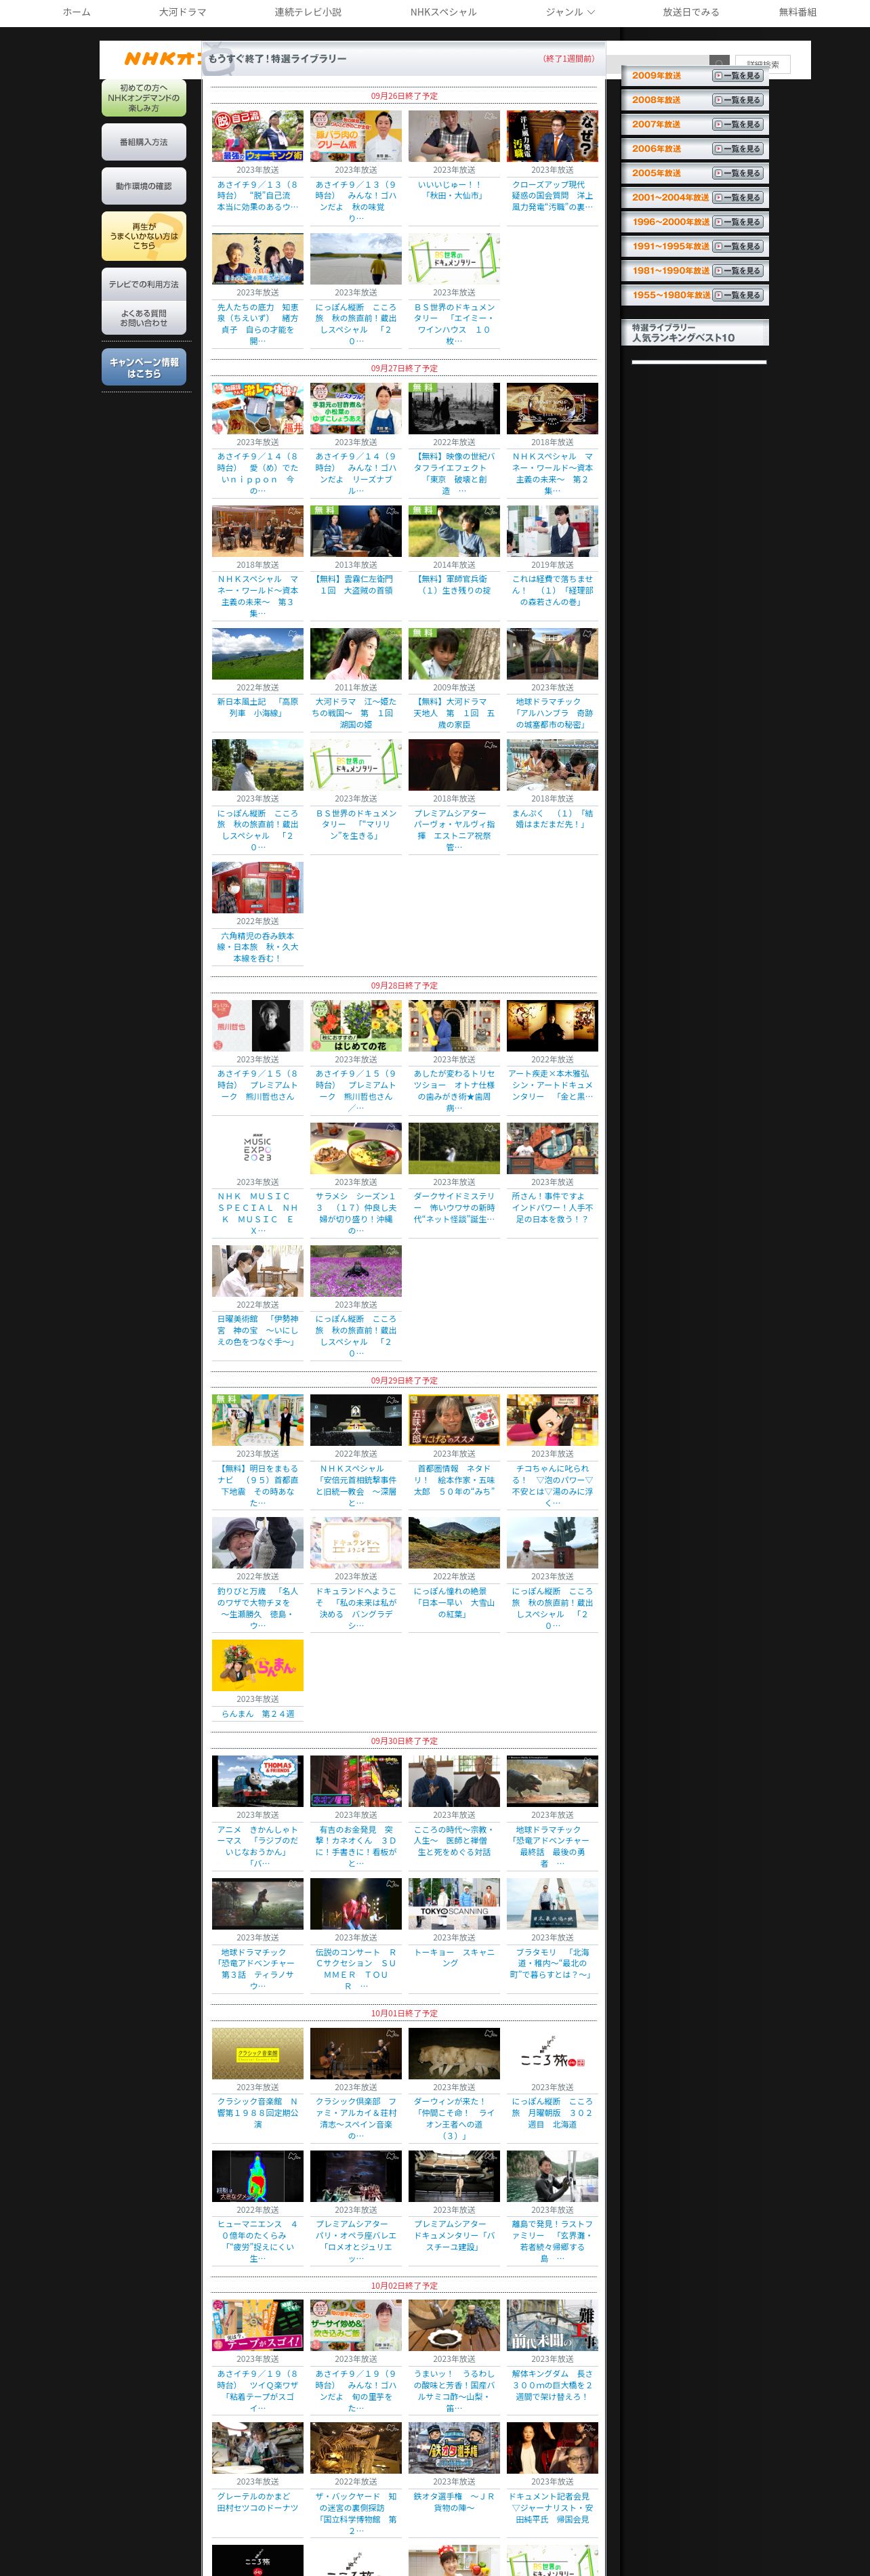The width and height of the screenshot is (870, 2576).
Task: Go to ホーム in top navigation
Action: coord(76,12)
